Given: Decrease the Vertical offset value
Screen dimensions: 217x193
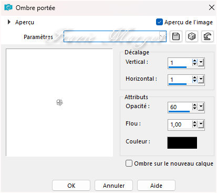Looking at the screenshot, I should coord(195,64).
